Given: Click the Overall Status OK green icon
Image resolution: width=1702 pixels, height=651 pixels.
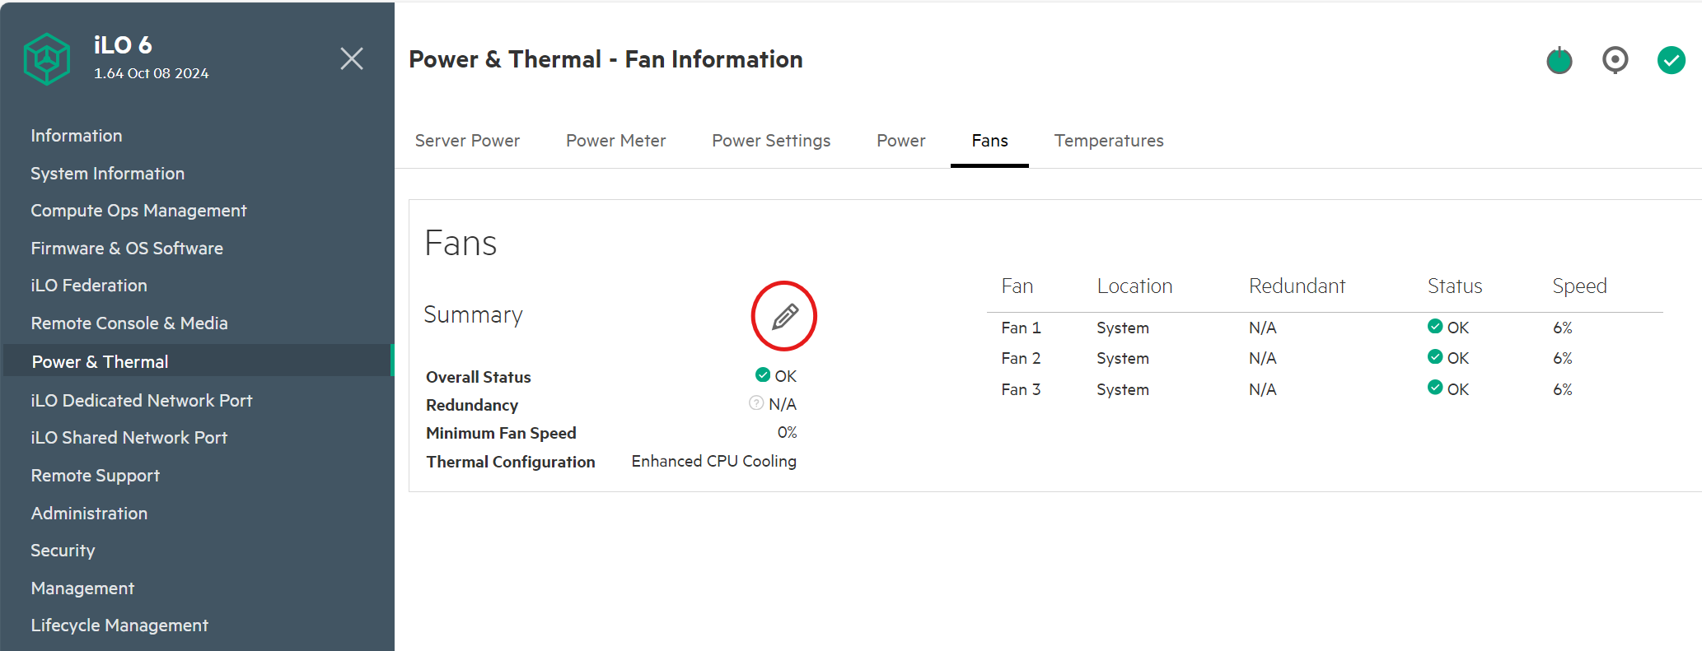Looking at the screenshot, I should point(763,374).
